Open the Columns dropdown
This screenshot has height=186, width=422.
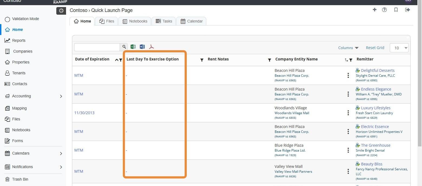point(348,48)
